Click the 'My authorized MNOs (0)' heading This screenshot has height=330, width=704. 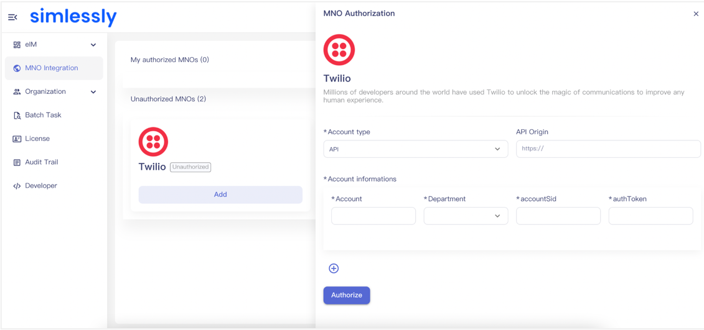[x=170, y=60]
